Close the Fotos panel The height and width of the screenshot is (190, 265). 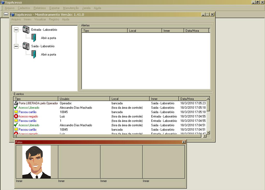point(183,142)
